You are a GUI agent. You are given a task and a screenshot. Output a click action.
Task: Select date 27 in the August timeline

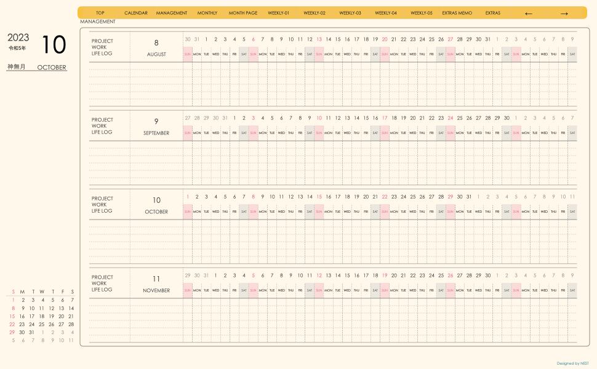451,39
